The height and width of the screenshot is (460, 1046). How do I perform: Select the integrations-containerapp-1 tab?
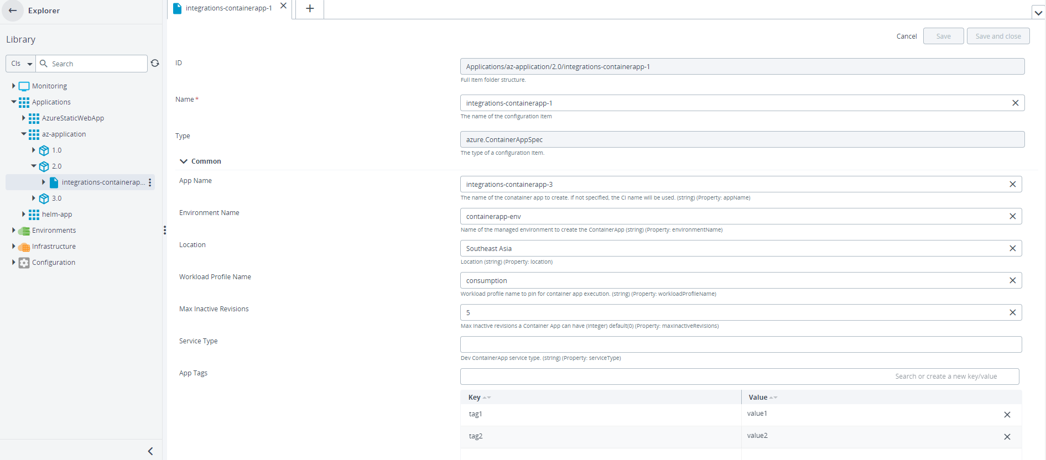click(228, 8)
